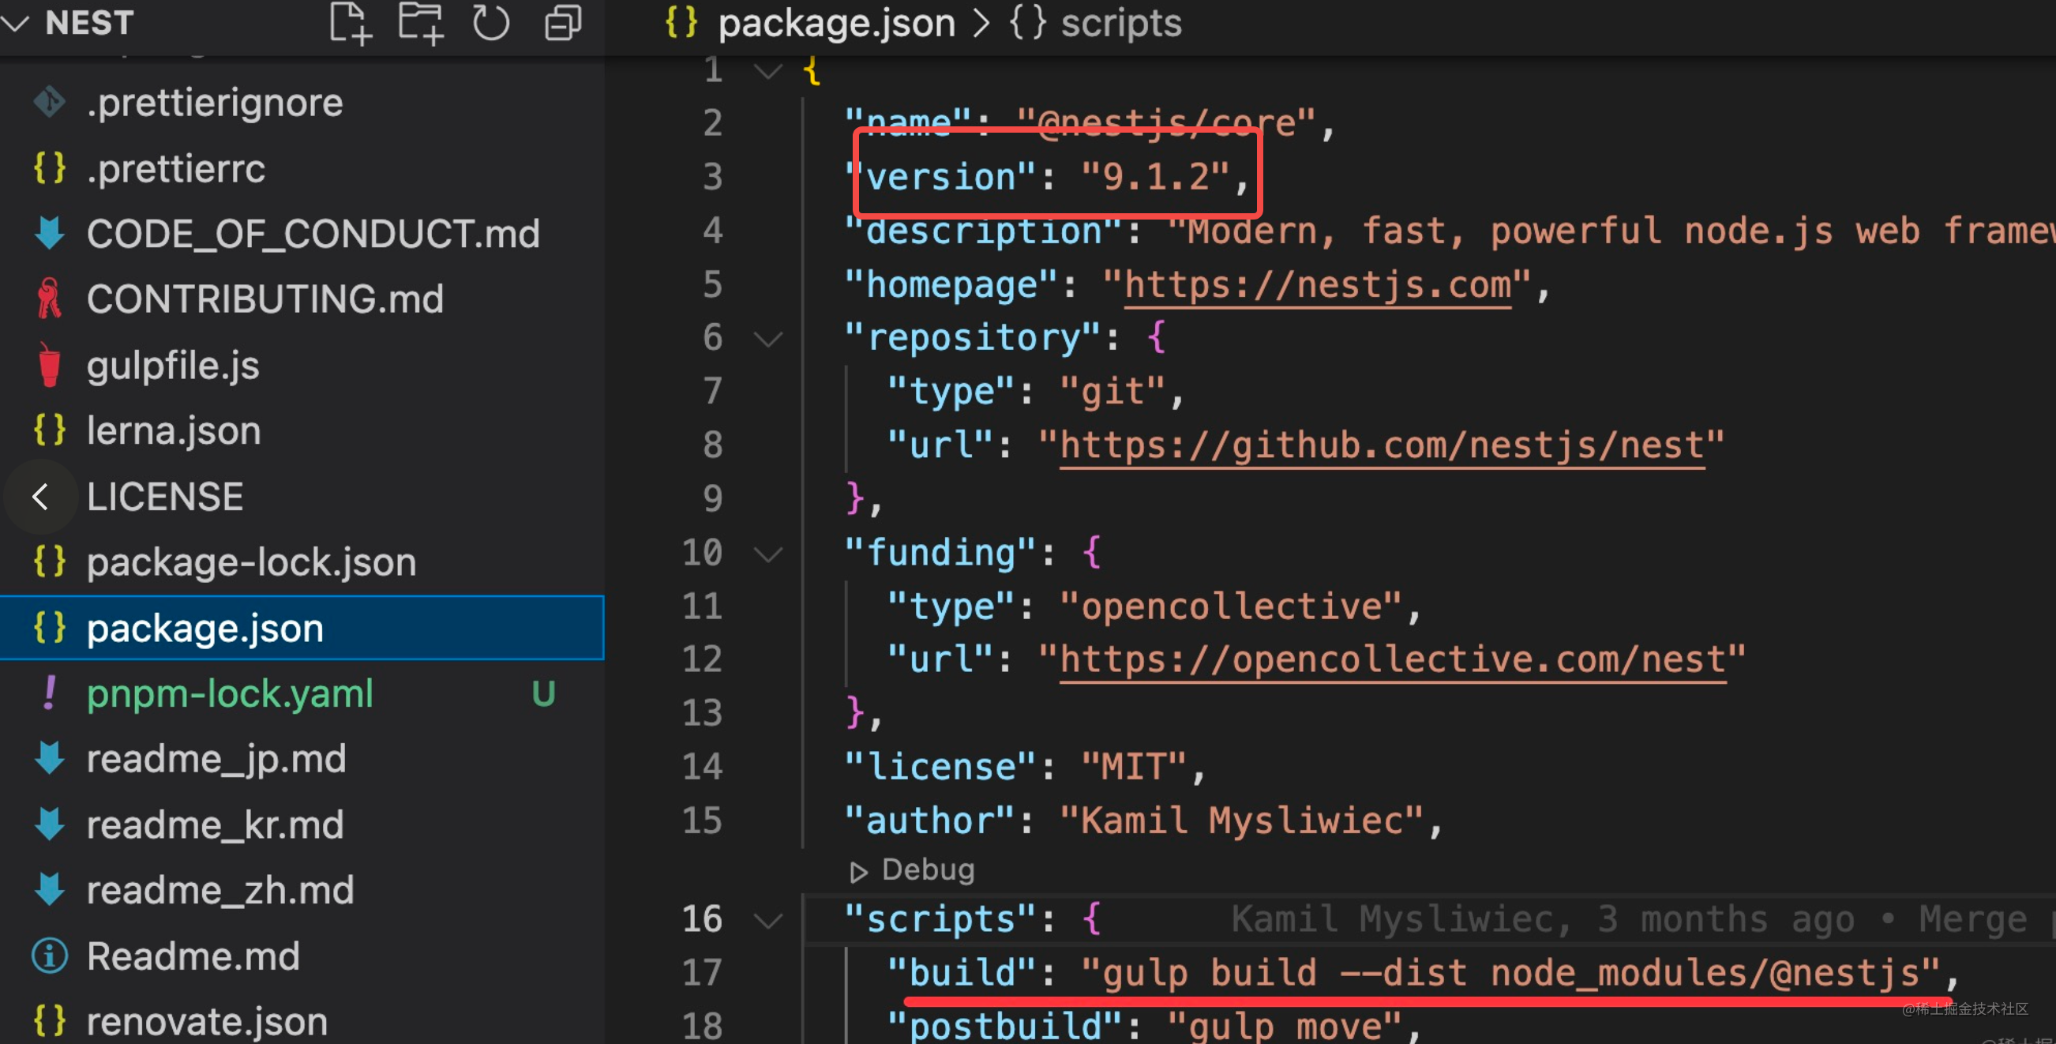Click the "git" type value
Viewport: 2056px width, 1044px height.
(1112, 392)
